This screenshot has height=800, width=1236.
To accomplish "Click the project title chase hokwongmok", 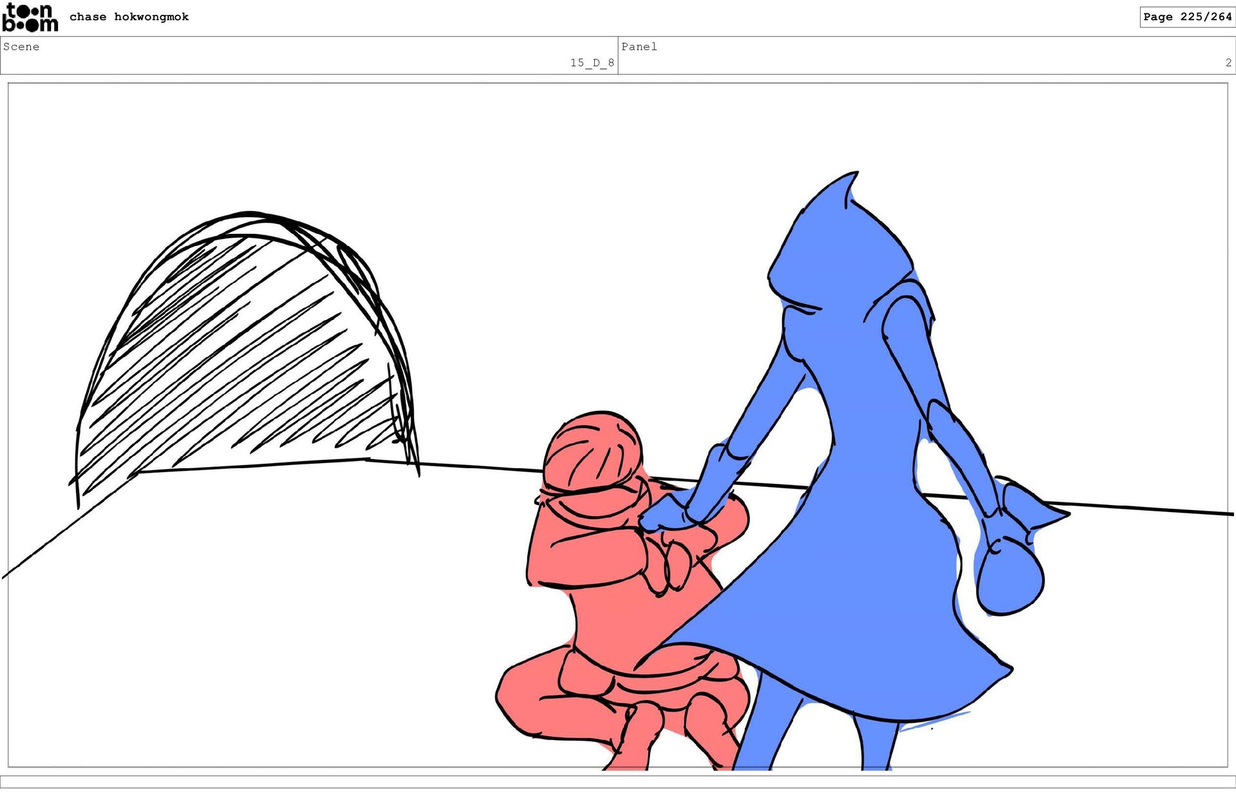I will [129, 17].
